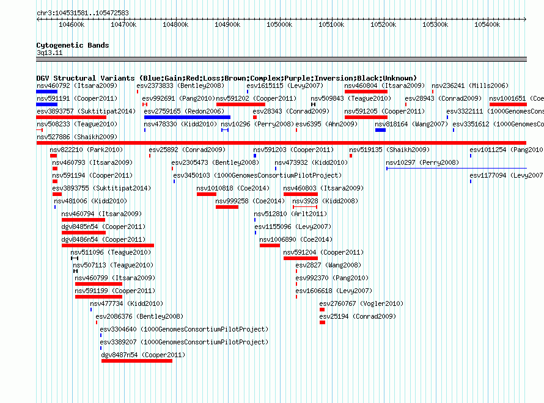The height and width of the screenshot is (403, 544).
Task: Click esv2086376 (Bentley2008) label
Action: [x=139, y=316]
